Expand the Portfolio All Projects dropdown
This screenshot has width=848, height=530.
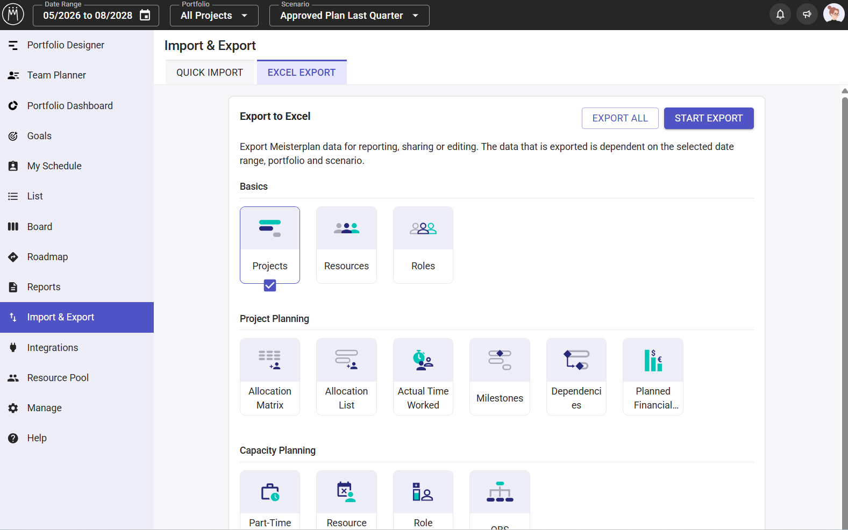(214, 16)
